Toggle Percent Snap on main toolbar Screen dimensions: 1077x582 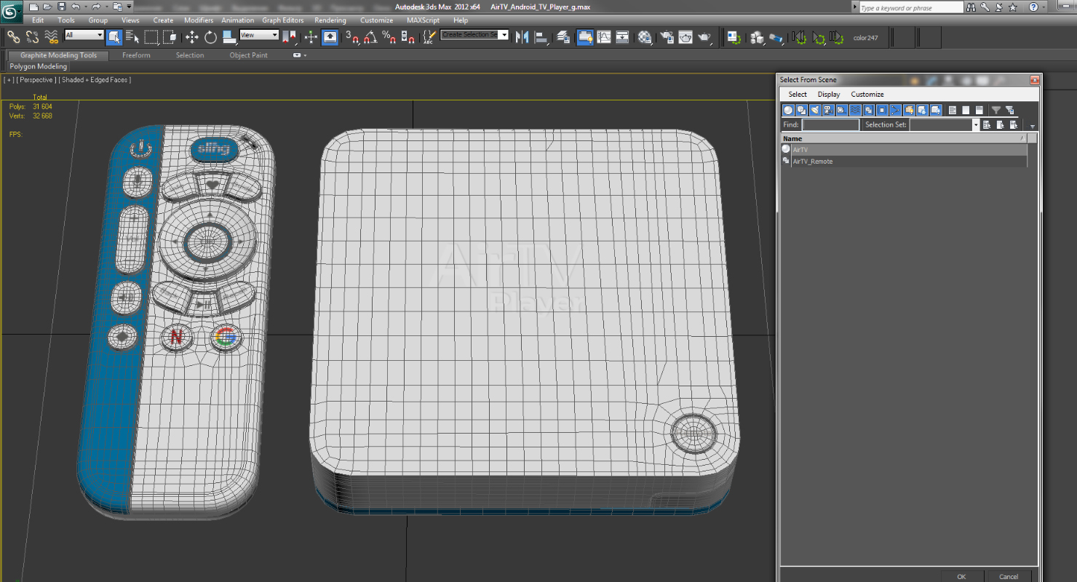point(389,37)
